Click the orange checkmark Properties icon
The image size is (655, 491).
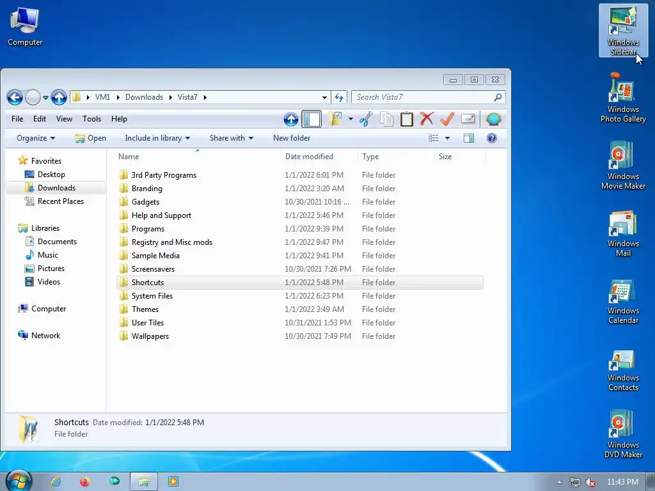point(447,119)
